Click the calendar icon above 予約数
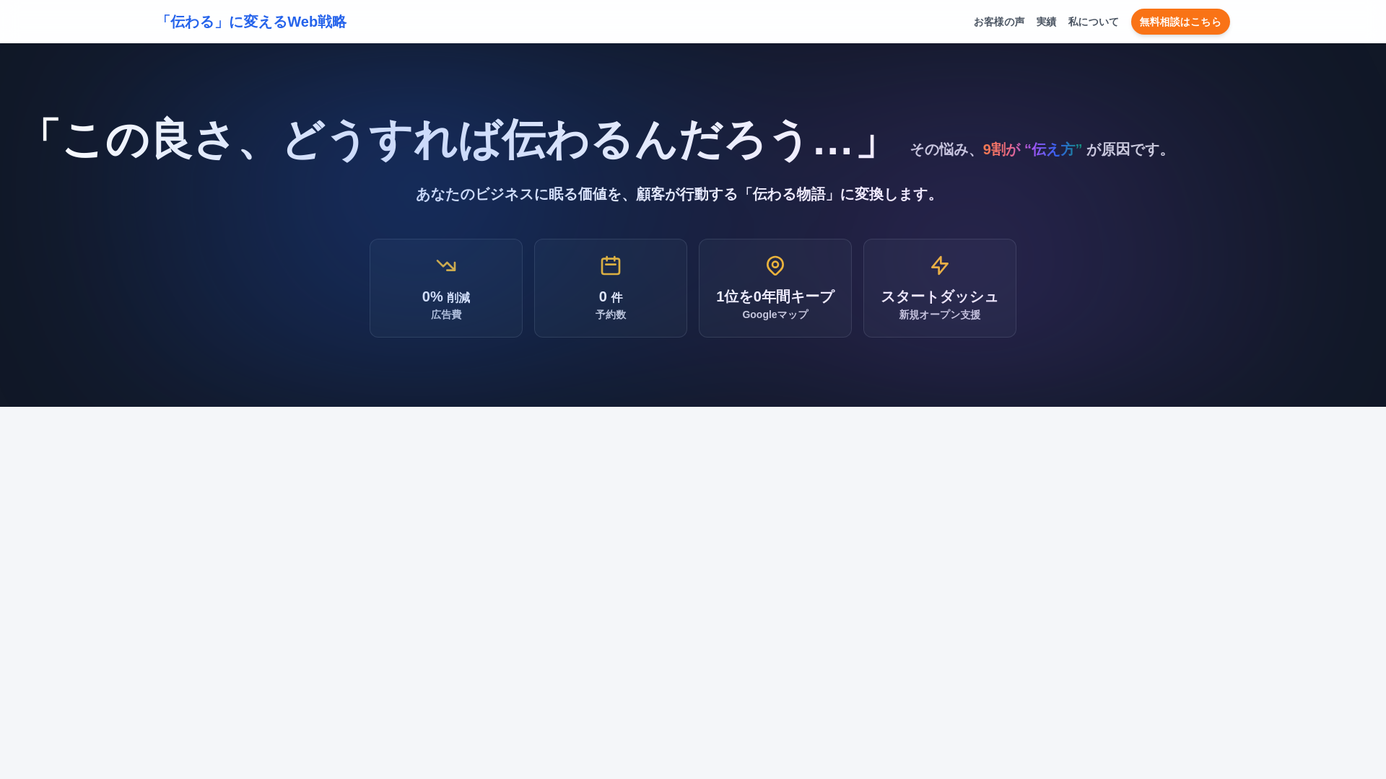 (611, 265)
